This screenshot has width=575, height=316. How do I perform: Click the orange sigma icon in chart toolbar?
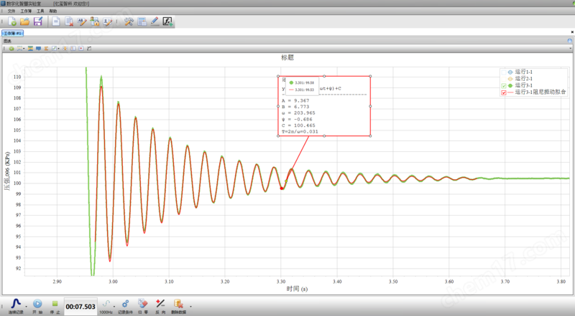[46, 48]
